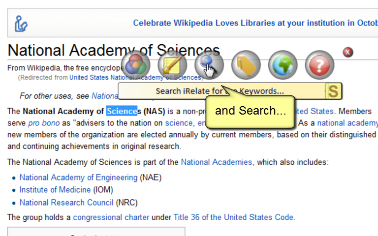Follow the congressional charter link
The width and height of the screenshot is (378, 236).
[x=111, y=217]
